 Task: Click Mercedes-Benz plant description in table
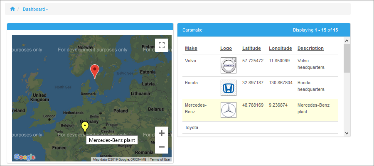click(313, 108)
